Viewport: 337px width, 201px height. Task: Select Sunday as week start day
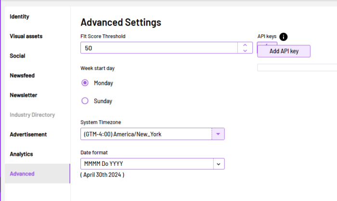(85, 101)
